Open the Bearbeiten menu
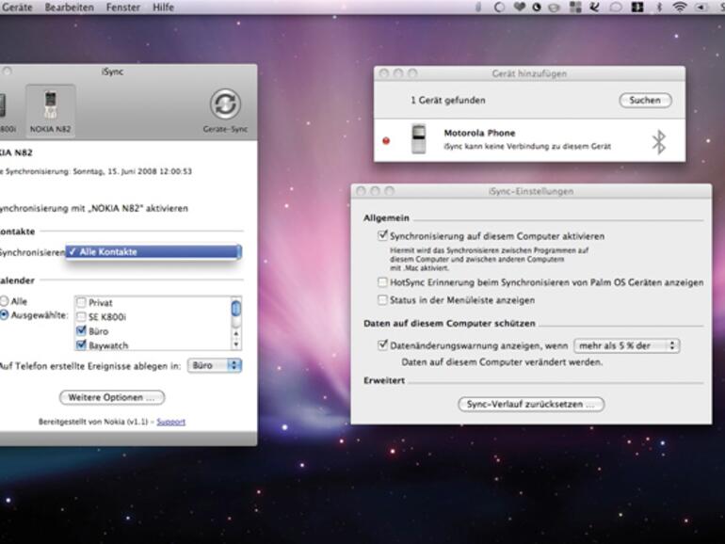 [x=67, y=8]
